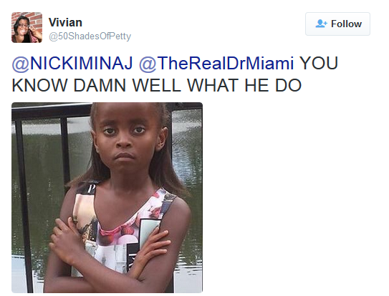This screenshot has width=389, height=296.
Task: Click the word Follow in the button
Action: coord(346,24)
